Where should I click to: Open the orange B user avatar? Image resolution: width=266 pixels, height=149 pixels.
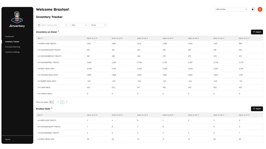(x=260, y=9)
